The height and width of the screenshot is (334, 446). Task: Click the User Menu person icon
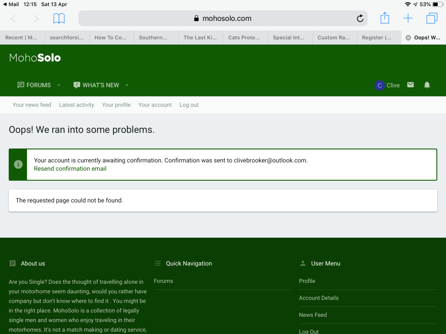pyautogui.click(x=303, y=263)
